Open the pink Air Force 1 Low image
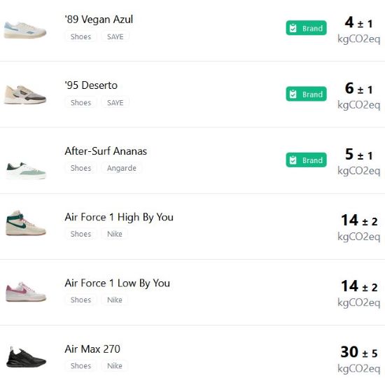The height and width of the screenshot is (378, 385). (x=26, y=292)
